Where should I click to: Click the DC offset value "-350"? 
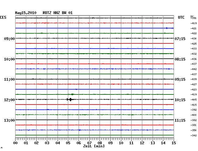193,130
